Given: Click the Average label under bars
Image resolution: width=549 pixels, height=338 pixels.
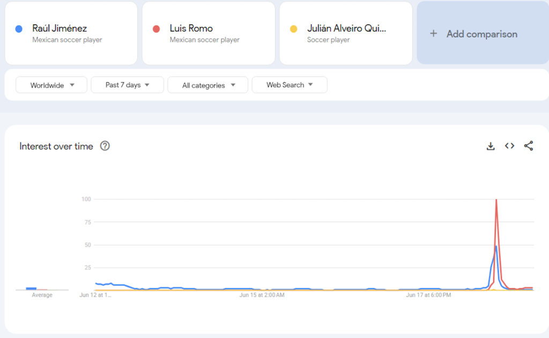Looking at the screenshot, I should tap(42, 295).
